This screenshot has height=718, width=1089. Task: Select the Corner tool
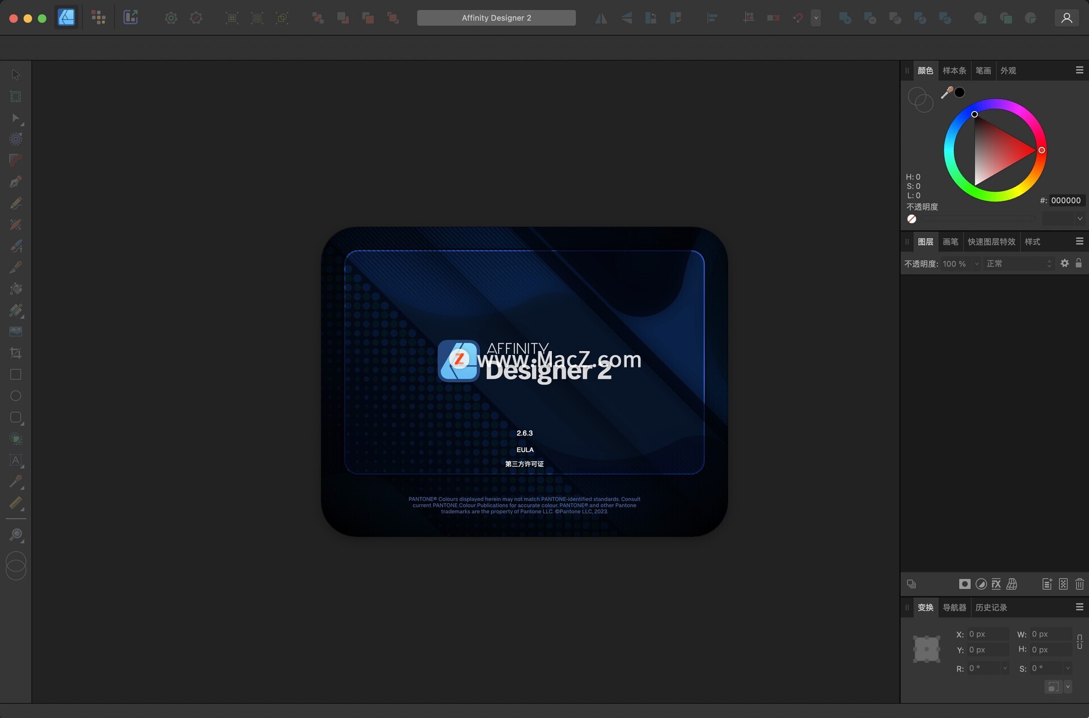tap(16, 161)
